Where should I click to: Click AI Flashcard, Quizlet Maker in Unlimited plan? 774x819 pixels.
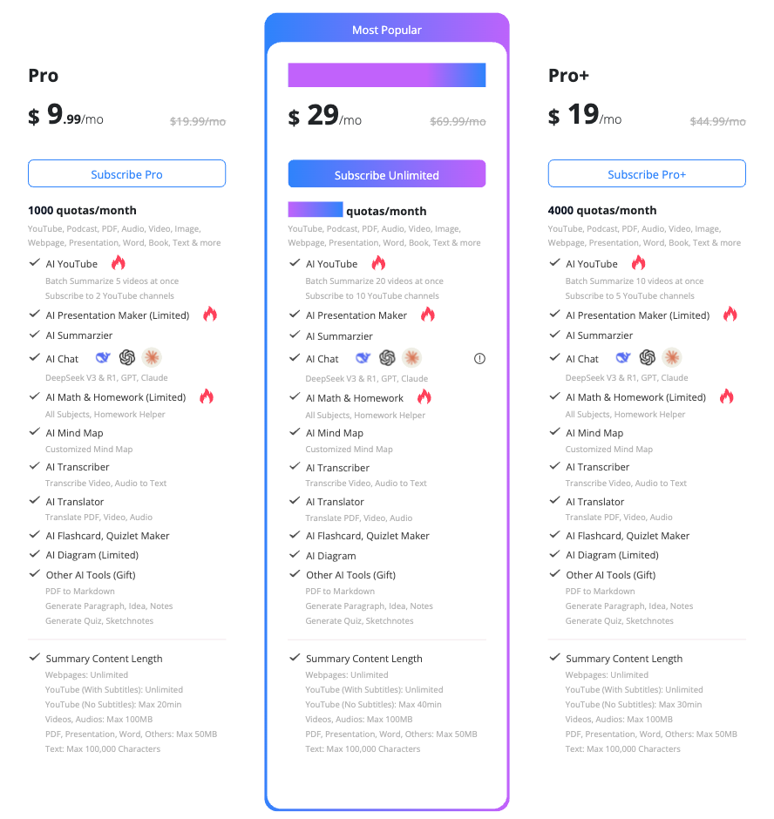368,536
